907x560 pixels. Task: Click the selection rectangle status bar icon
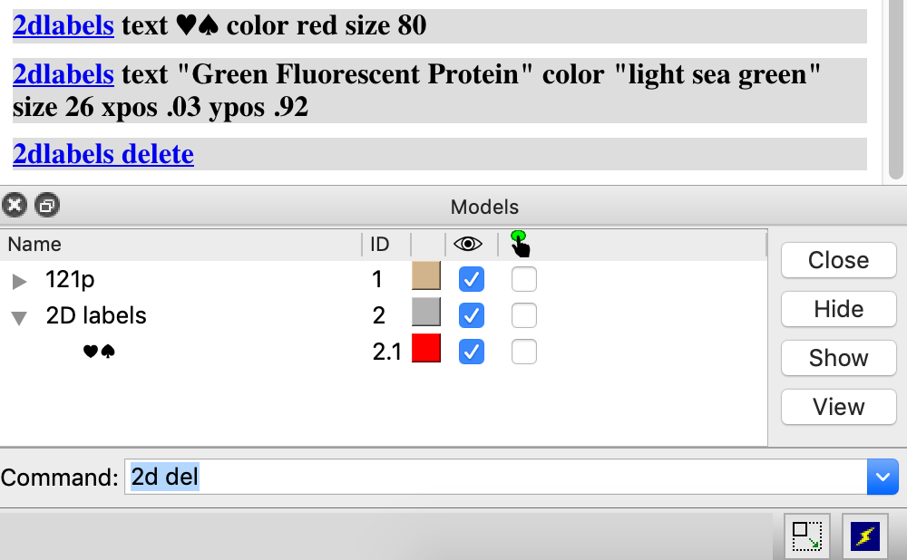coord(805,536)
